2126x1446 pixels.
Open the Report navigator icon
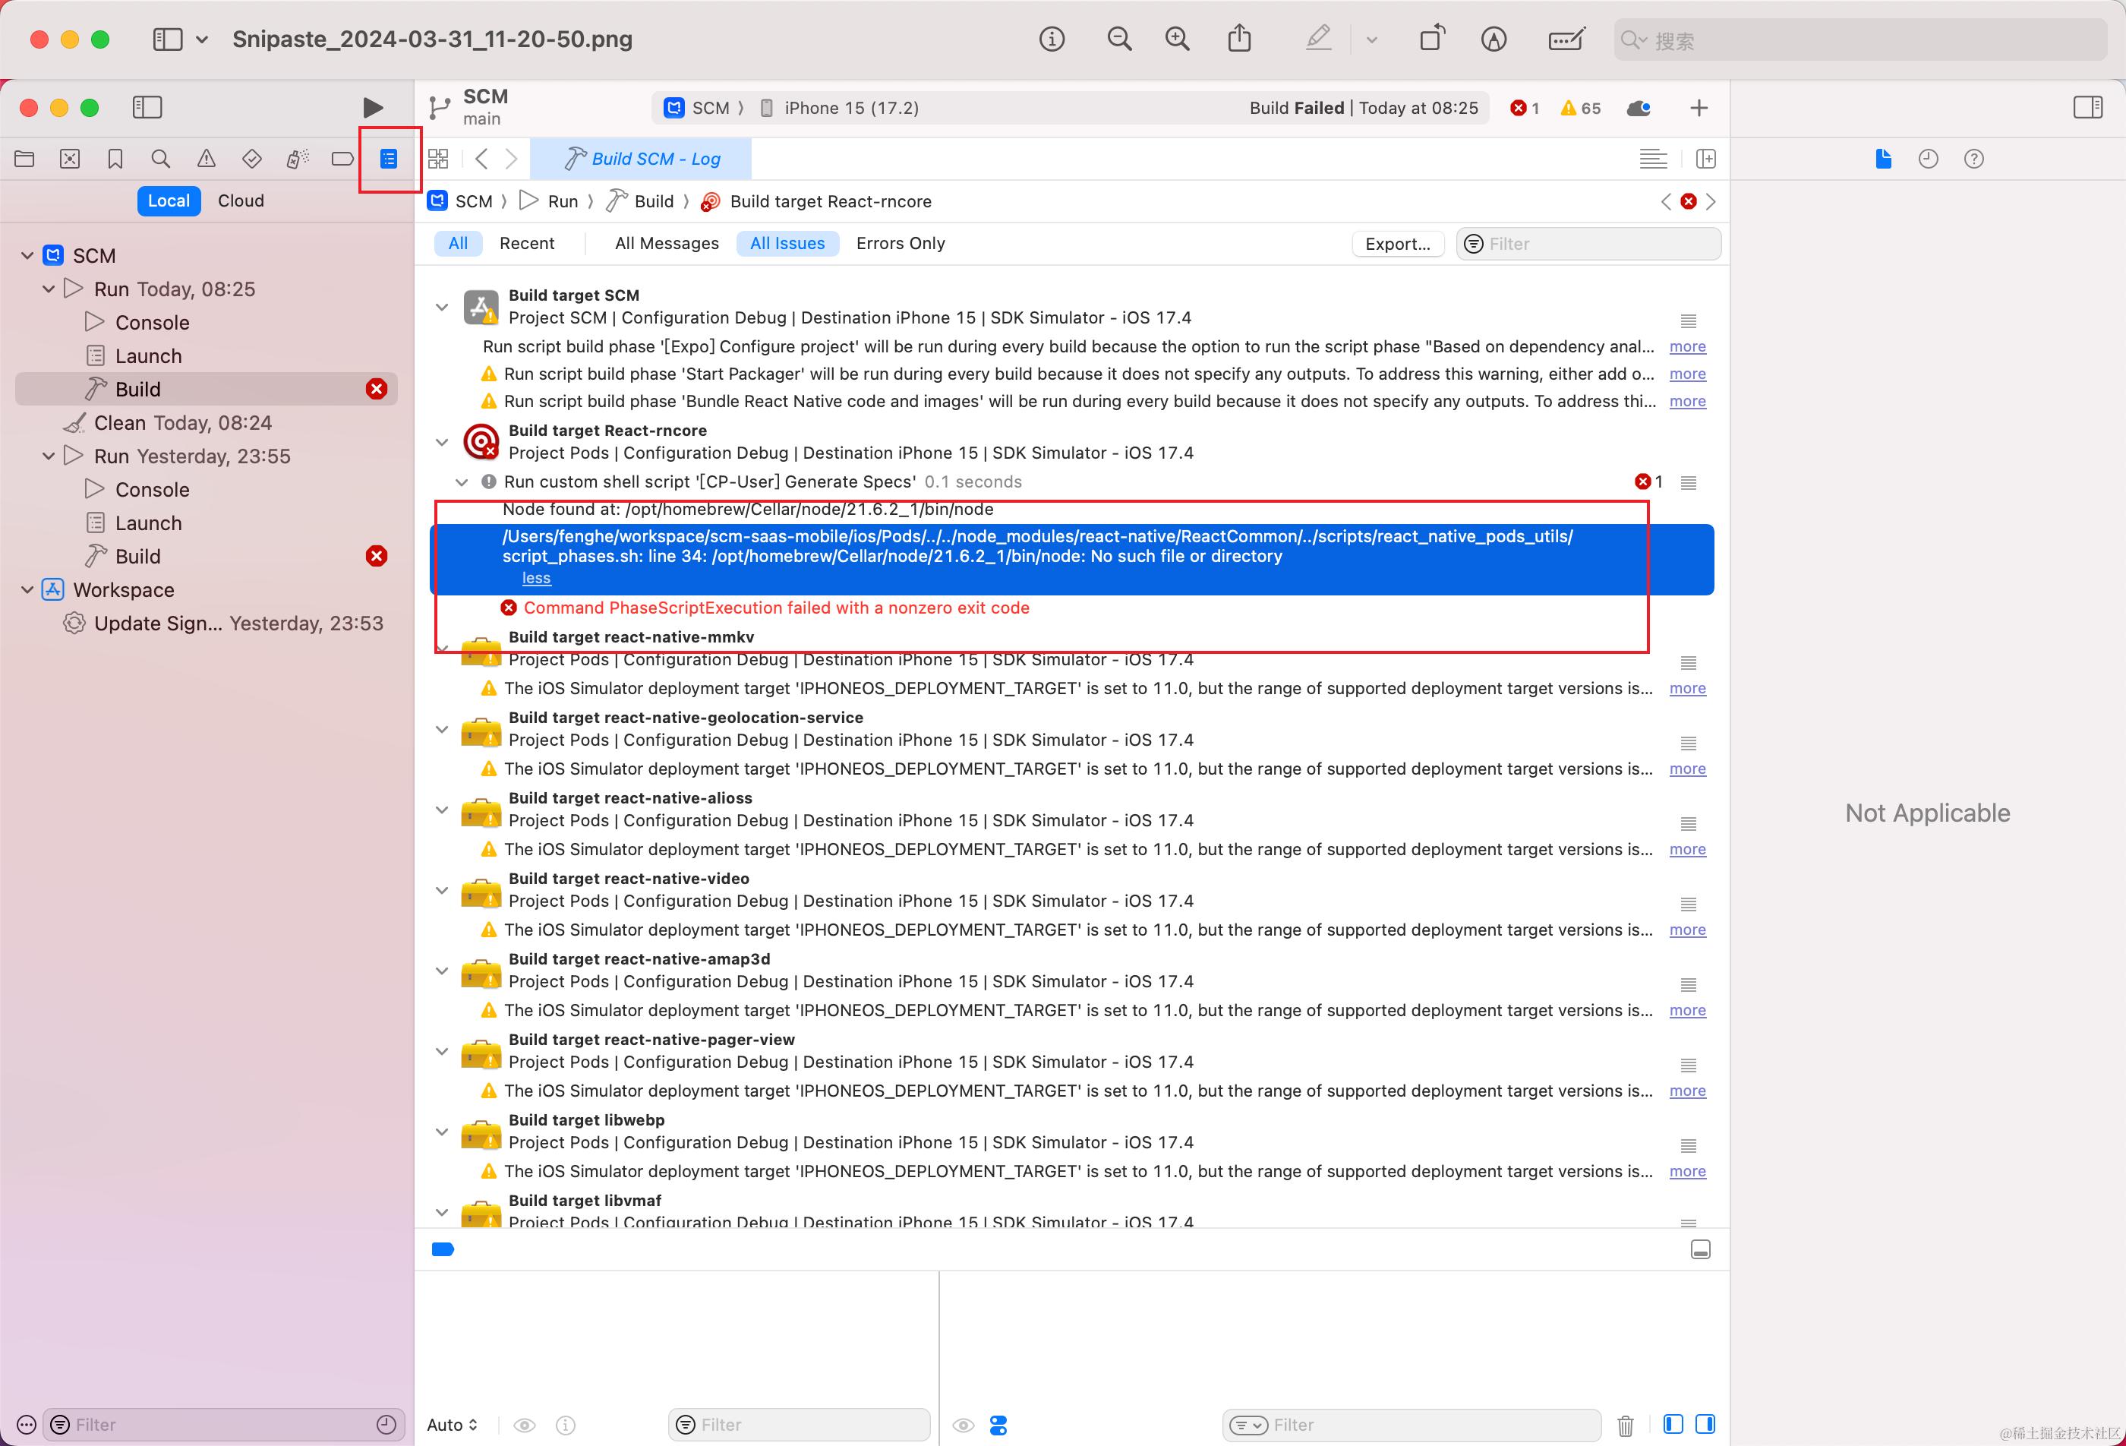tap(389, 159)
